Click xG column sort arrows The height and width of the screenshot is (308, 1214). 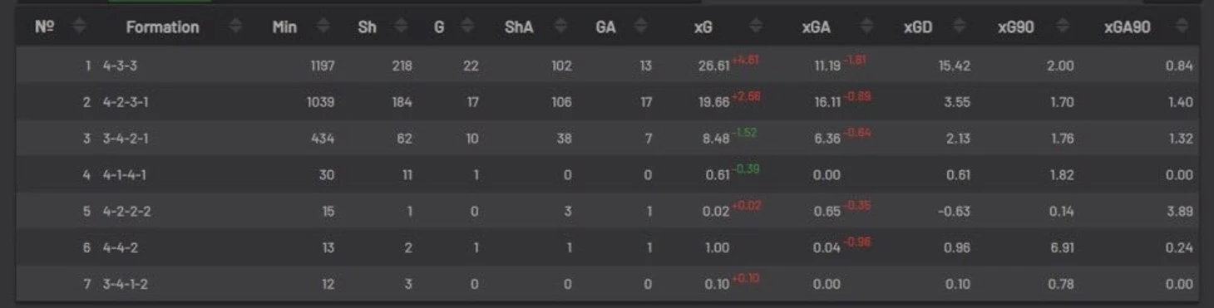755,27
